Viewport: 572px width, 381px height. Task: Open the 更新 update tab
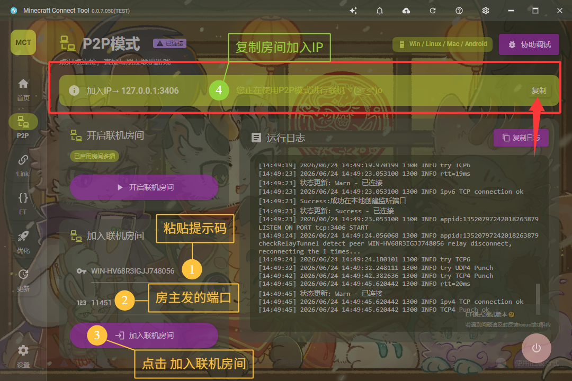click(x=23, y=280)
